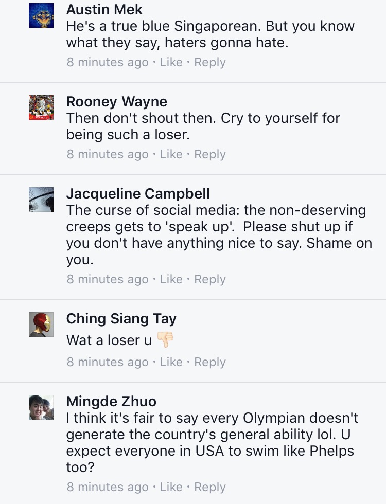This screenshot has width=386, height=504.
Task: Click the Mingde Zhuo name link
Action: point(111,401)
